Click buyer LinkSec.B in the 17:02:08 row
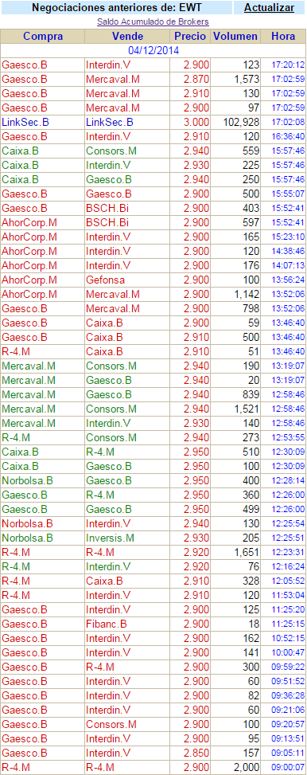Screen dimensions: 307x775 (25, 122)
